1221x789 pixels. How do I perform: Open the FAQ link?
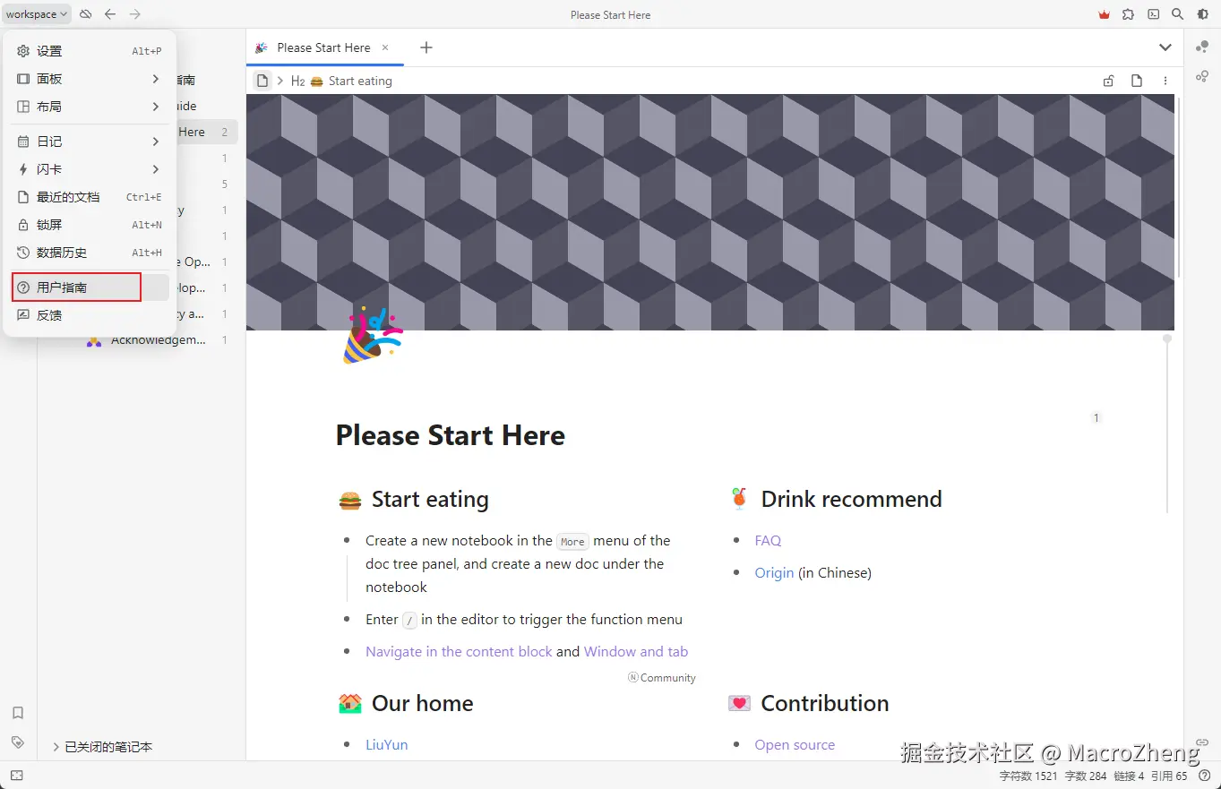(768, 541)
